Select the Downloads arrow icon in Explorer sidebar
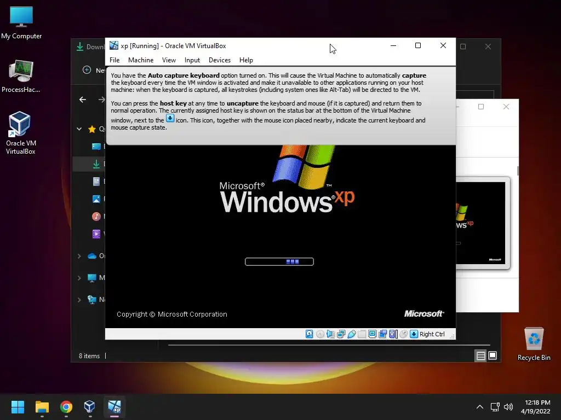The height and width of the screenshot is (420, 561). click(96, 164)
